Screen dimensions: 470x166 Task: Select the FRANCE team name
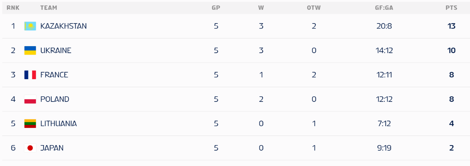(54, 75)
